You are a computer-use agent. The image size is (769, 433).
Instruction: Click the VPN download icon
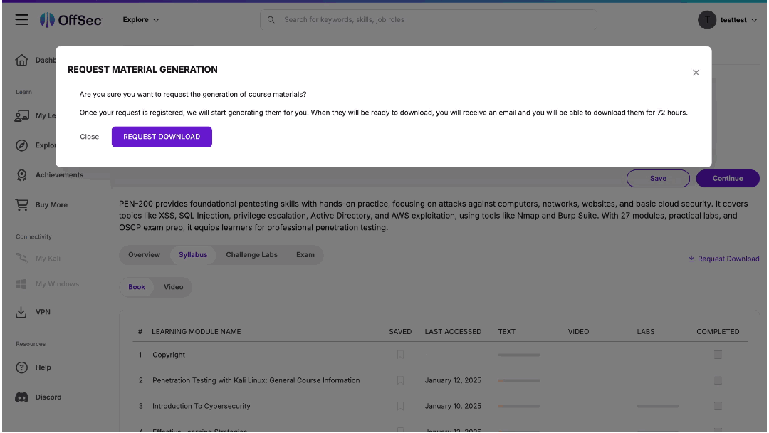tap(21, 312)
